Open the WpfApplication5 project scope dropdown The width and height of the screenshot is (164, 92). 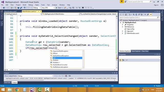pos(23,14)
